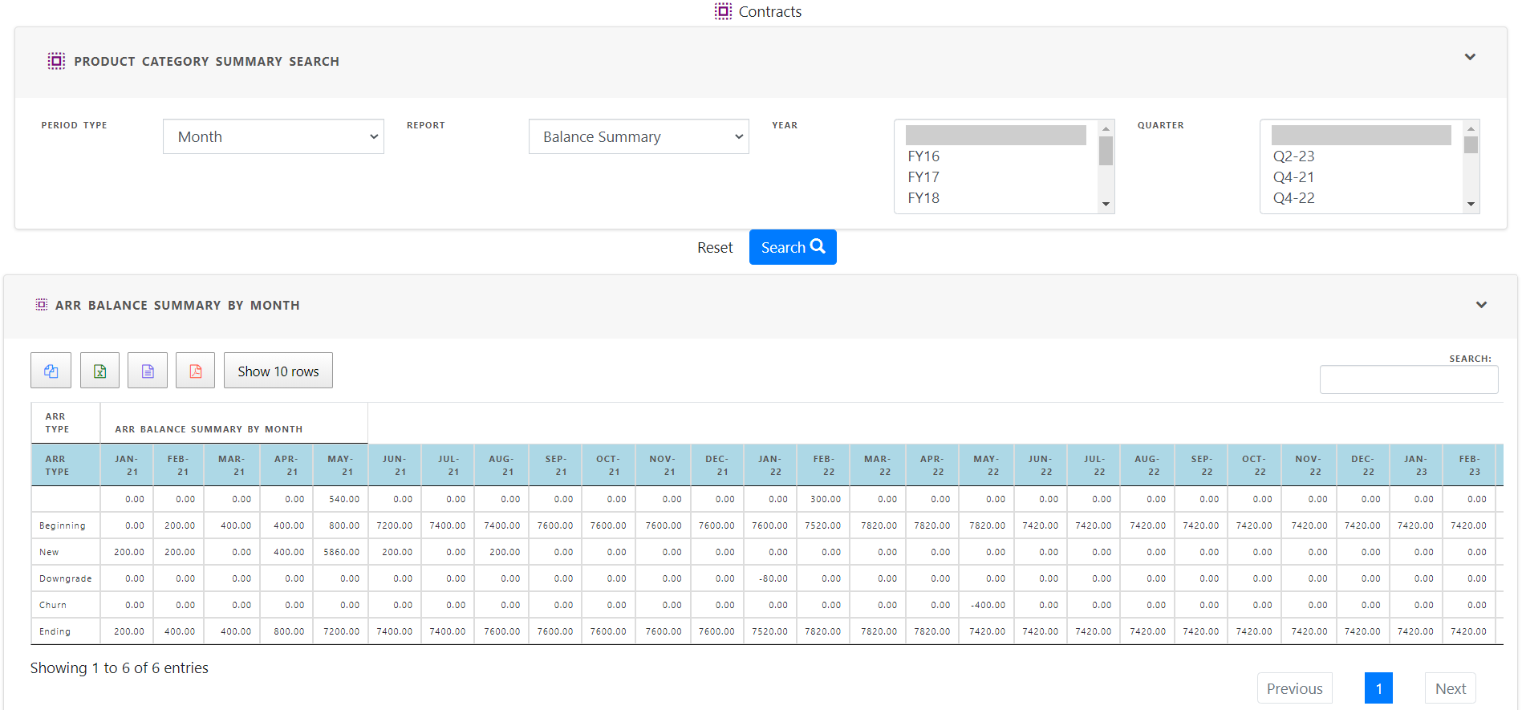Screen dimensions: 1522x710
Task: Click 7520.00 in Ending row
Action: click(769, 631)
